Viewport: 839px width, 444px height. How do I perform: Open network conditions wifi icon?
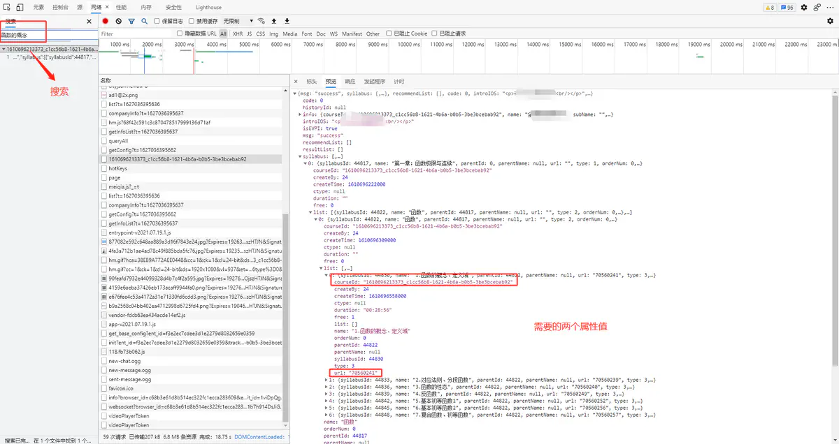261,21
